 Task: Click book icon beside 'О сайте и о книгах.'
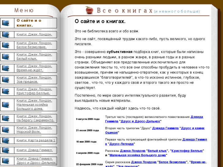click(x=6, y=23)
